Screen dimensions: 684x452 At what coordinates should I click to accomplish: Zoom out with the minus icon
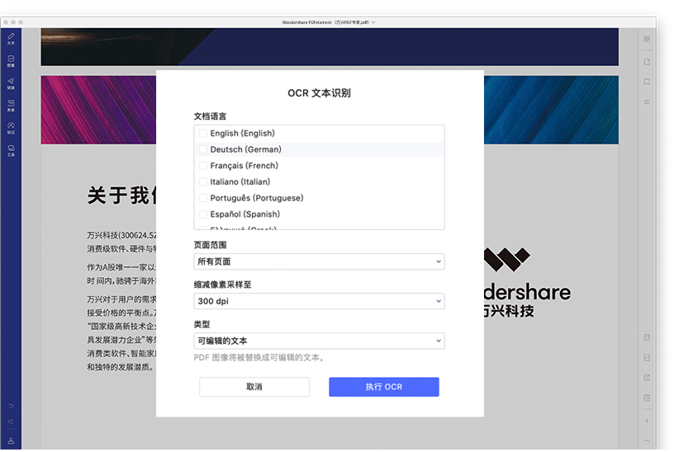coord(647,440)
